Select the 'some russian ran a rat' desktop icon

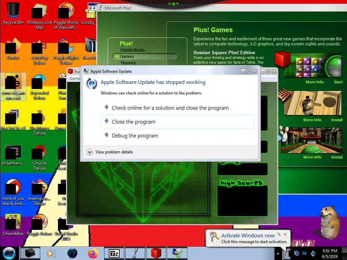pyautogui.click(x=13, y=87)
